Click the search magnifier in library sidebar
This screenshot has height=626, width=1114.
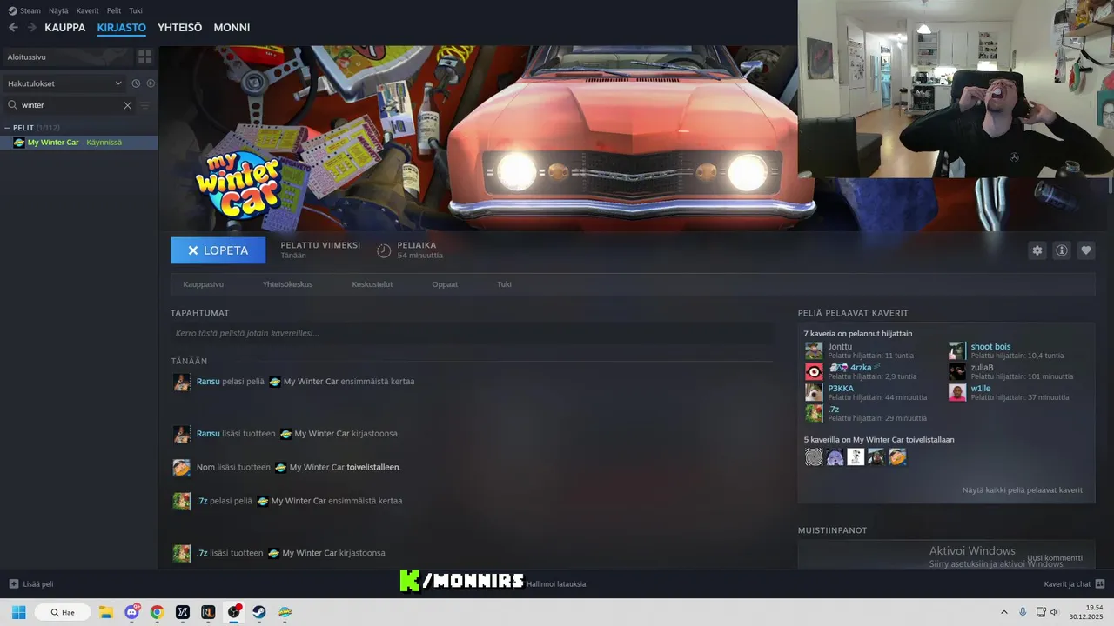pyautogui.click(x=13, y=105)
